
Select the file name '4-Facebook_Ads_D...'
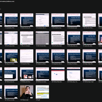coord(41,28)
